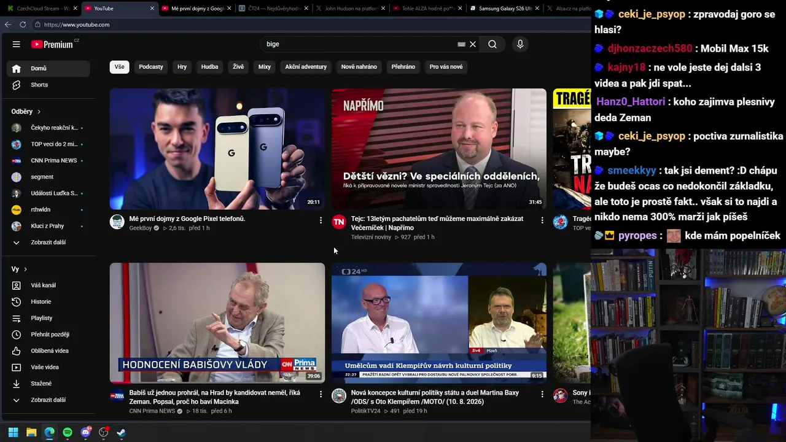Open Události Luďka S... subscription

click(x=49, y=193)
